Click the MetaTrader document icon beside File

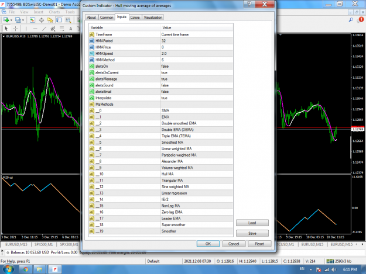(4, 12)
